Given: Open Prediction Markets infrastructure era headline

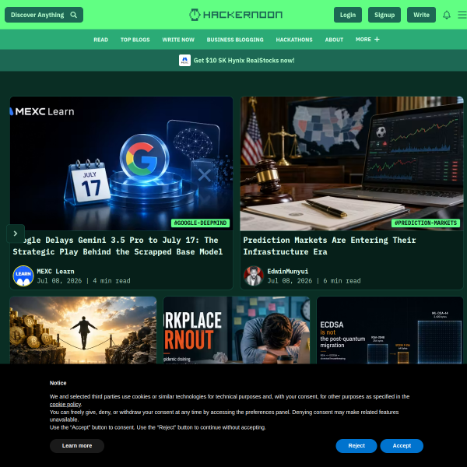Looking at the screenshot, I should 329,246.
